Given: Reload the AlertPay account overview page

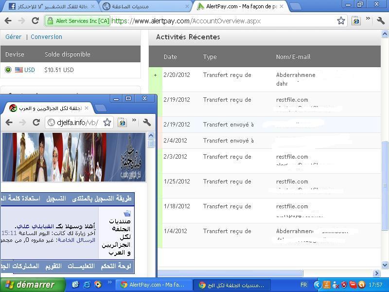Looking at the screenshot, I should click(x=35, y=20).
